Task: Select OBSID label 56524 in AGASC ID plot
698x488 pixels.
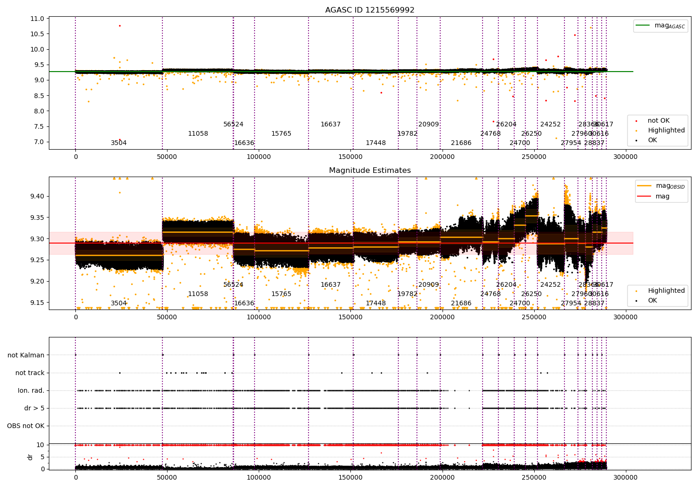Action: [233, 125]
